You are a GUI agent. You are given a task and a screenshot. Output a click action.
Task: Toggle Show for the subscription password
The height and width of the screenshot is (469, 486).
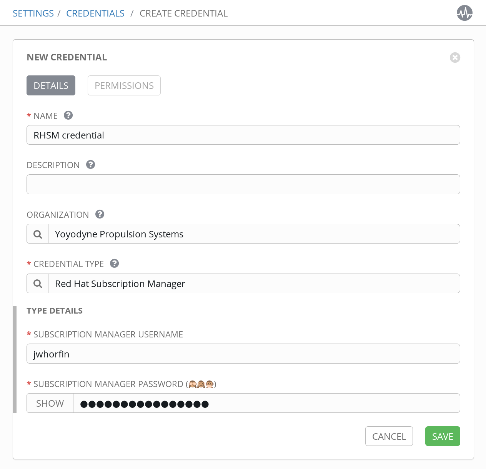click(50, 403)
